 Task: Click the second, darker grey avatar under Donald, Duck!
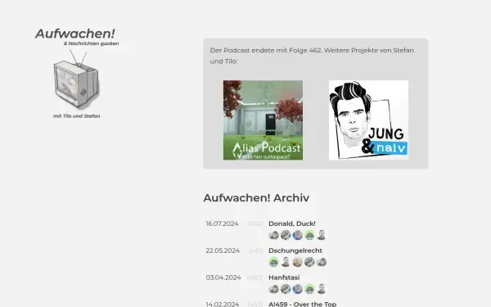pyautogui.click(x=286, y=235)
